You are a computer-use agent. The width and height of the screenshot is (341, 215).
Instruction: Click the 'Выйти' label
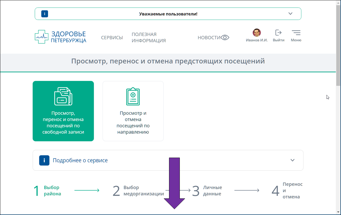[x=278, y=40]
